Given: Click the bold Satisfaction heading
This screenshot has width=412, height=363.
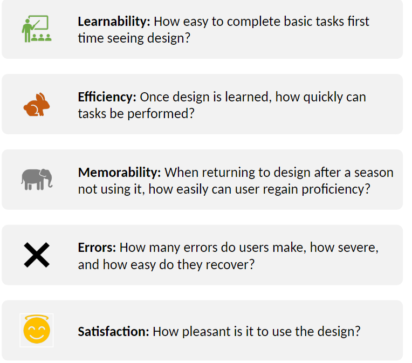Looking at the screenshot, I should [x=113, y=331].
